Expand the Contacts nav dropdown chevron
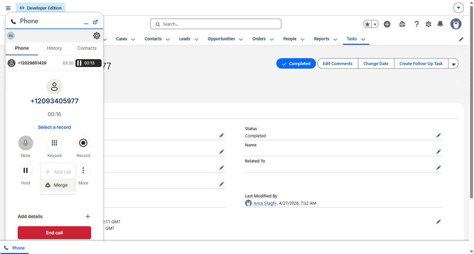The height and width of the screenshot is (254, 474). pyautogui.click(x=168, y=39)
